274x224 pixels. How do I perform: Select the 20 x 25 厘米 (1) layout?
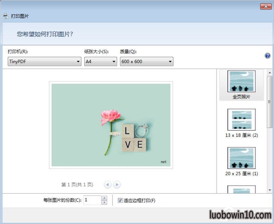tap(242, 162)
